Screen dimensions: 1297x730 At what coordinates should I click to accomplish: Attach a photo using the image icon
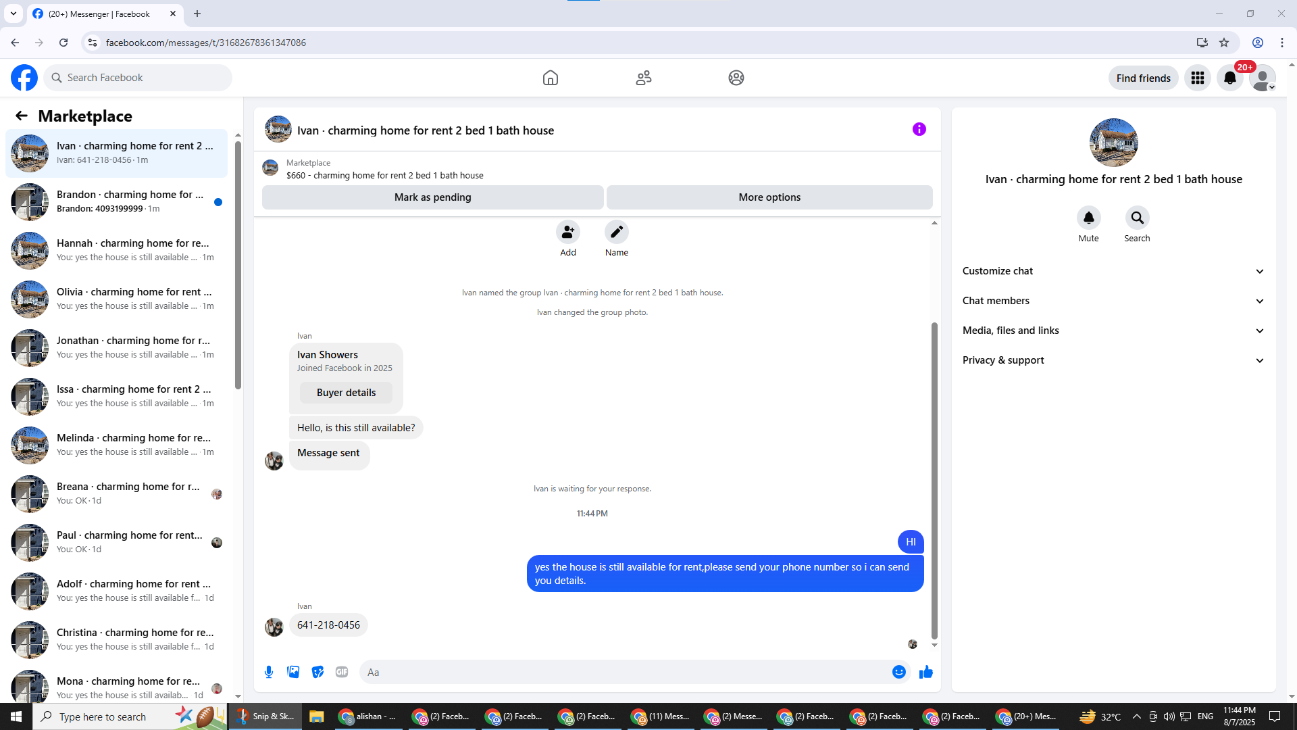293,672
